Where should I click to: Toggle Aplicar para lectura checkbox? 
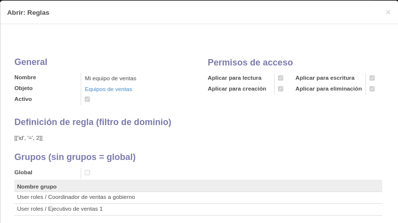coord(280,78)
